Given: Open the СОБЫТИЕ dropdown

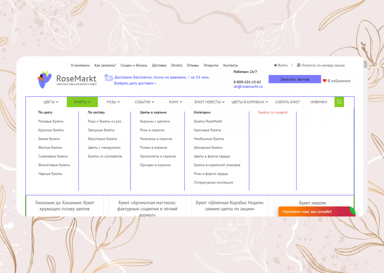Looking at the screenshot, I should tap(144, 102).
